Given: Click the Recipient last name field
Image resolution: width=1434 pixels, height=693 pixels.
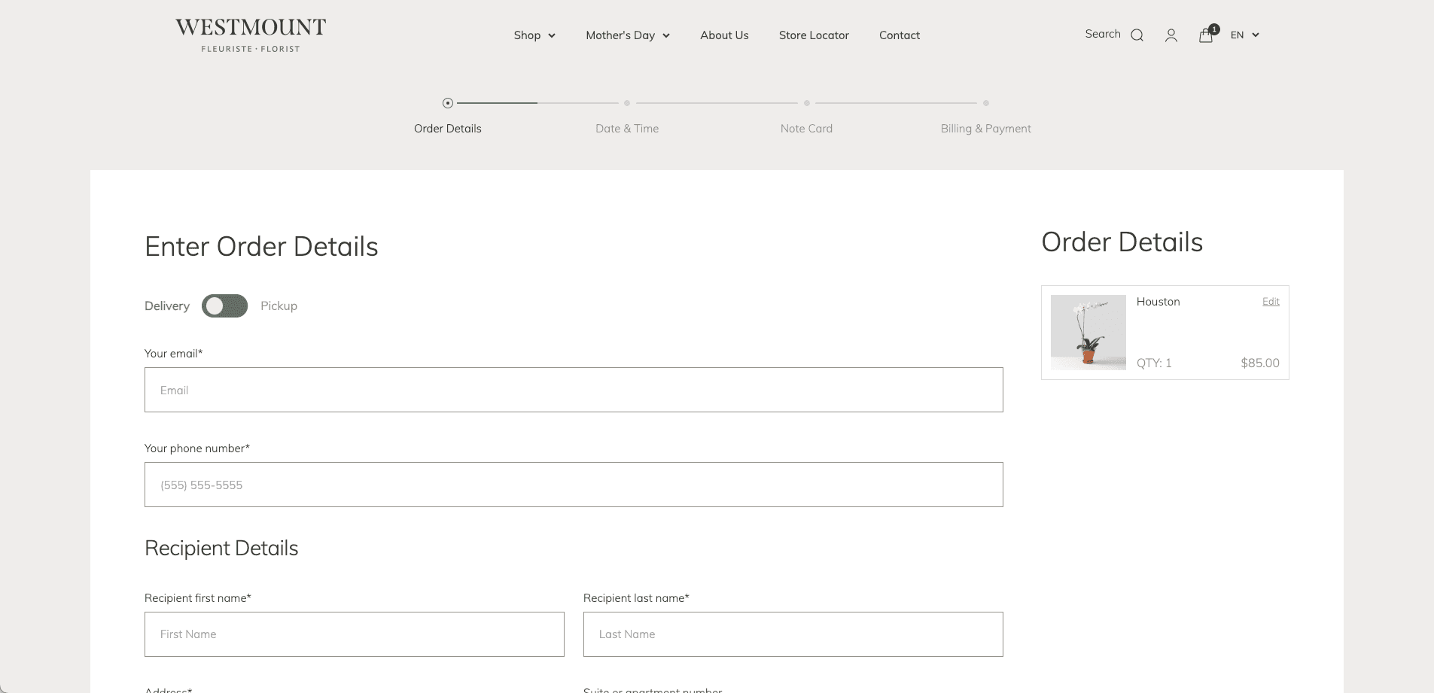Looking at the screenshot, I should (793, 634).
